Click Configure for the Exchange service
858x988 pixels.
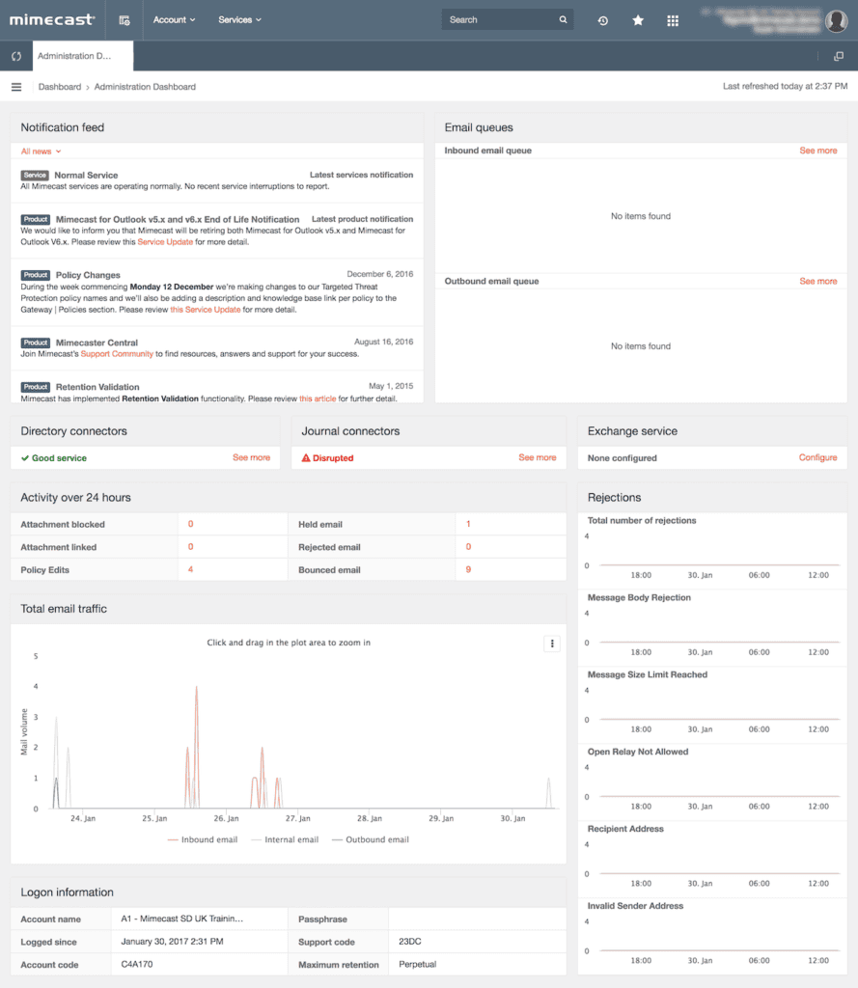(x=817, y=457)
